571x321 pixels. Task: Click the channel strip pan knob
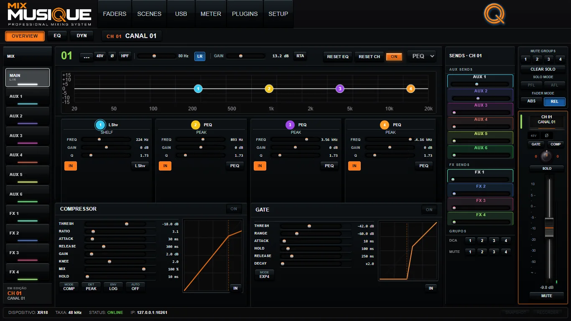tap(547, 157)
